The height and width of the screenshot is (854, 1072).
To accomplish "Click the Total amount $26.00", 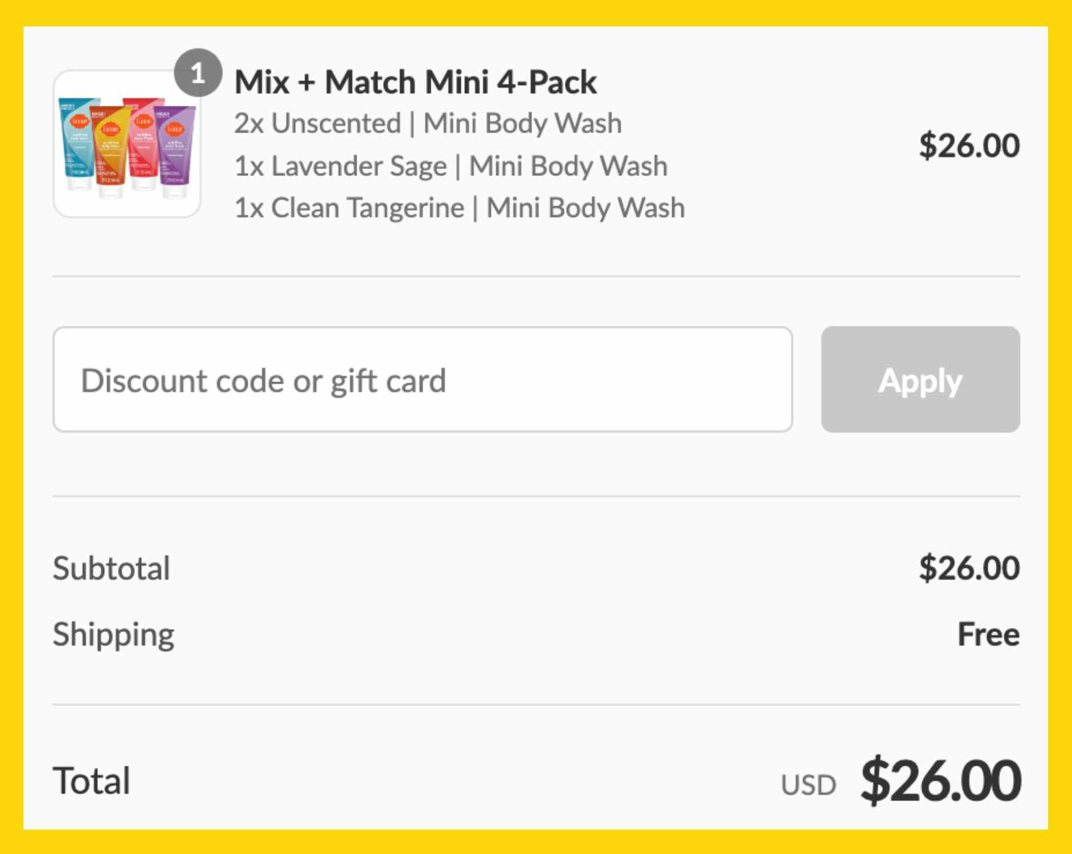I will coord(940,779).
